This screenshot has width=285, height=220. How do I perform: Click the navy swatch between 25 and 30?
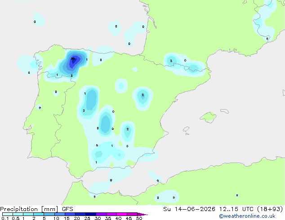point(91,214)
